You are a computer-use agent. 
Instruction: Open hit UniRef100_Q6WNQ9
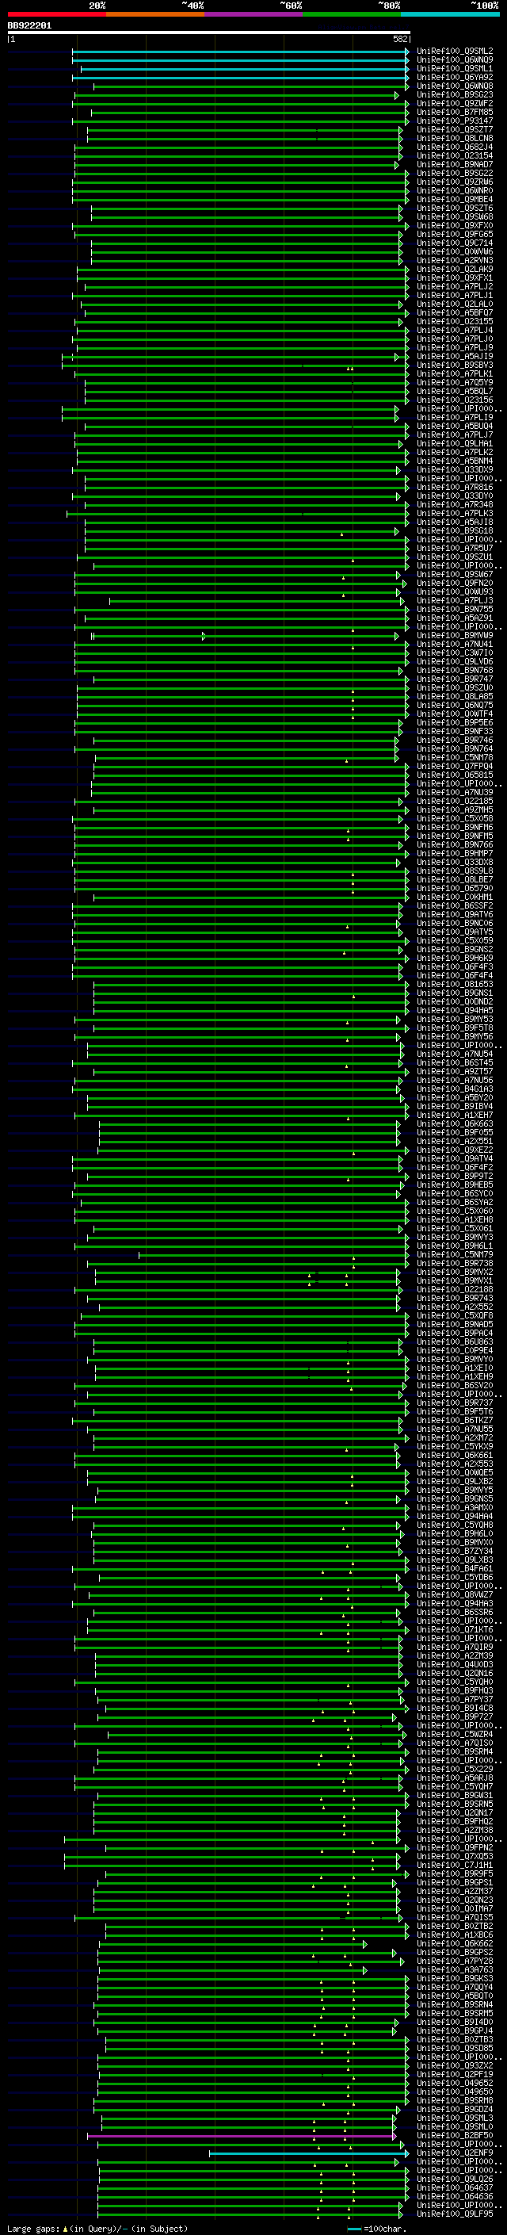pos(454,60)
